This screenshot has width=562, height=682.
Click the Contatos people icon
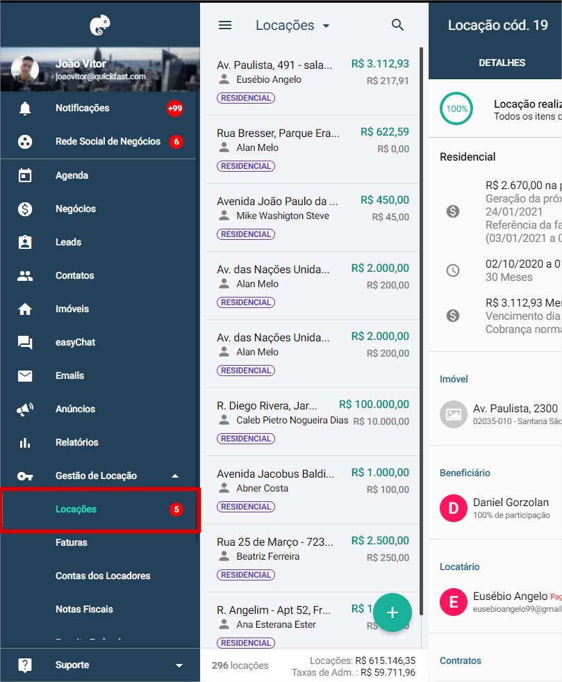25,275
